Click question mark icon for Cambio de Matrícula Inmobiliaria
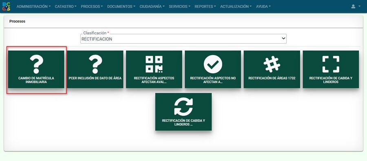367x161 pixels. 36,64
